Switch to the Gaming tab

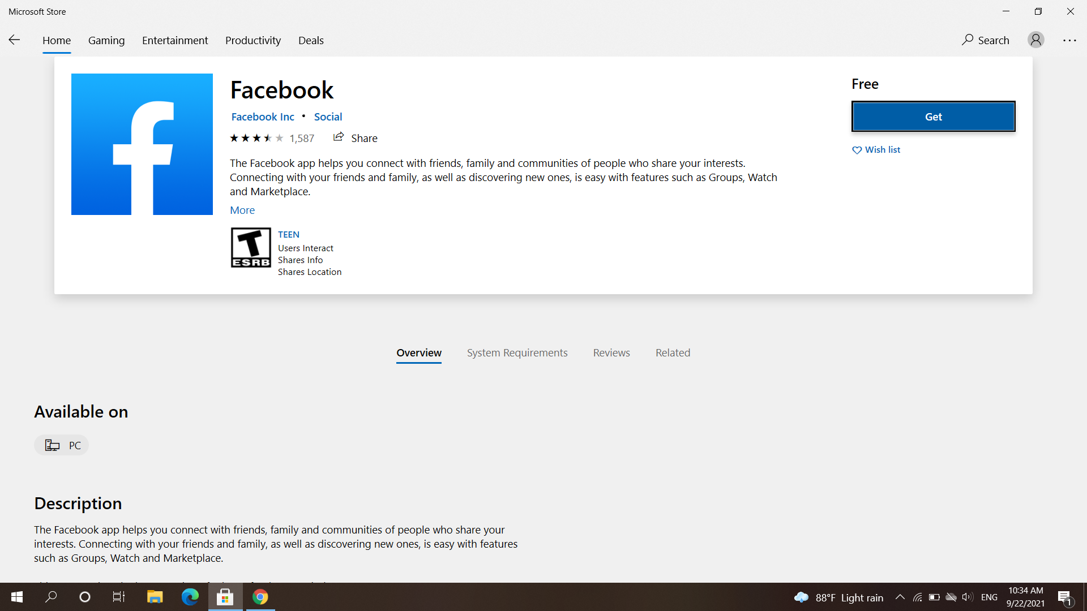[x=106, y=40]
